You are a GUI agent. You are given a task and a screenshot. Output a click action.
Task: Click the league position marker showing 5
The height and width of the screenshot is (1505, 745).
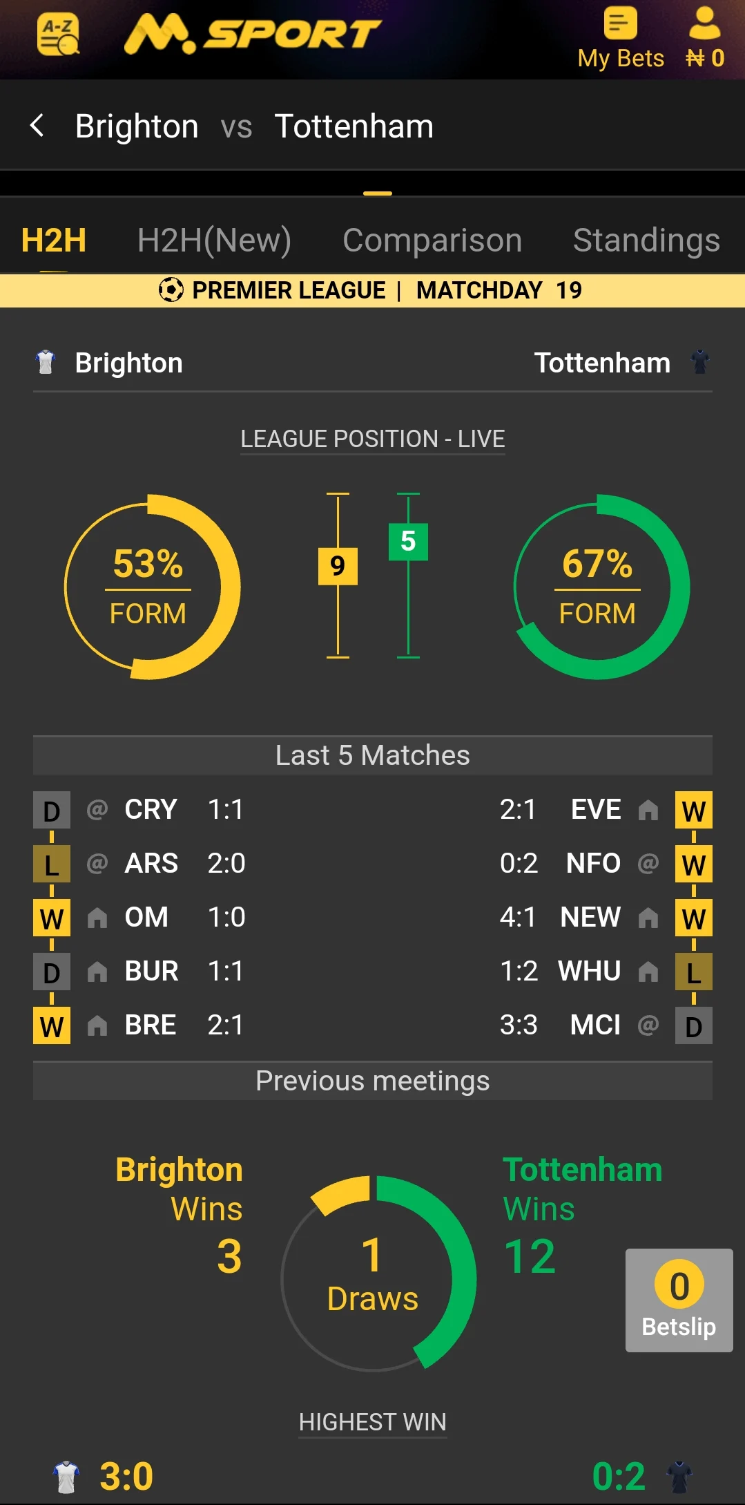pyautogui.click(x=409, y=542)
